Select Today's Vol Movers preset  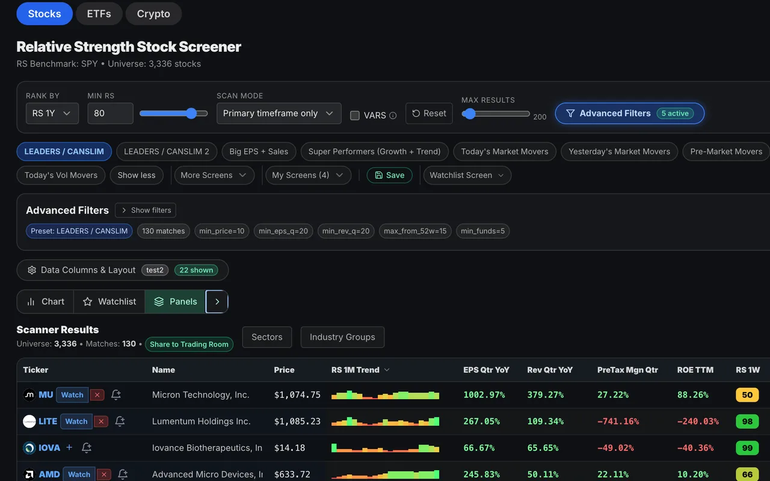click(61, 175)
